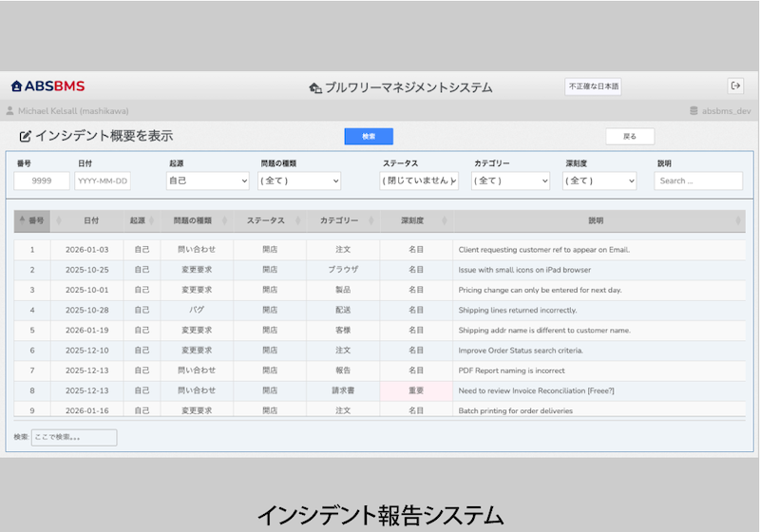Click username Michael Kelsall (mashikawa)
Viewport: 760px width, 532px height.
73,111
